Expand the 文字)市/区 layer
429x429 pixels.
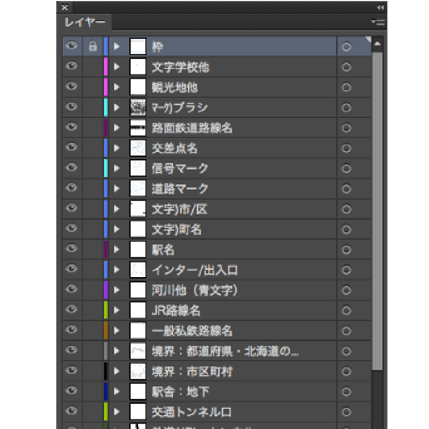click(117, 209)
